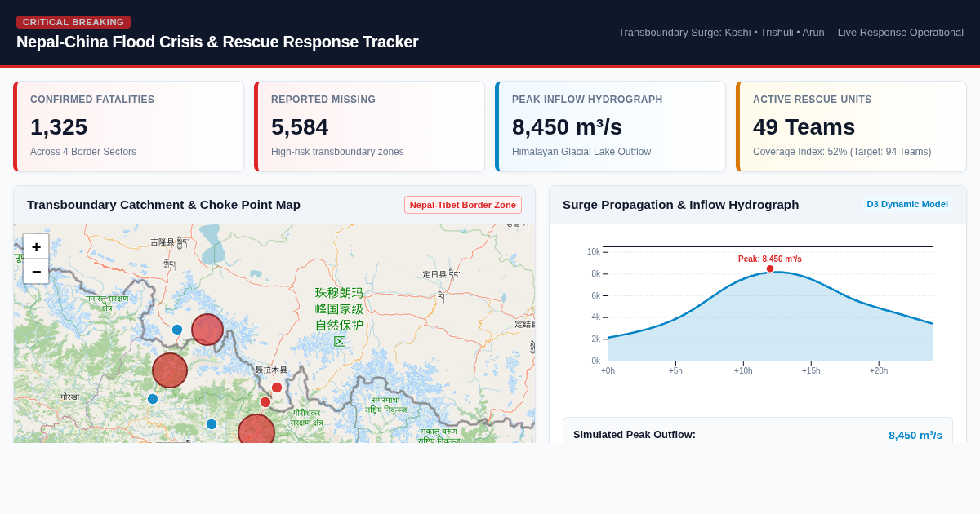
Task: Select the small red marker beside 聂拉木县 label
Action: [x=277, y=388]
